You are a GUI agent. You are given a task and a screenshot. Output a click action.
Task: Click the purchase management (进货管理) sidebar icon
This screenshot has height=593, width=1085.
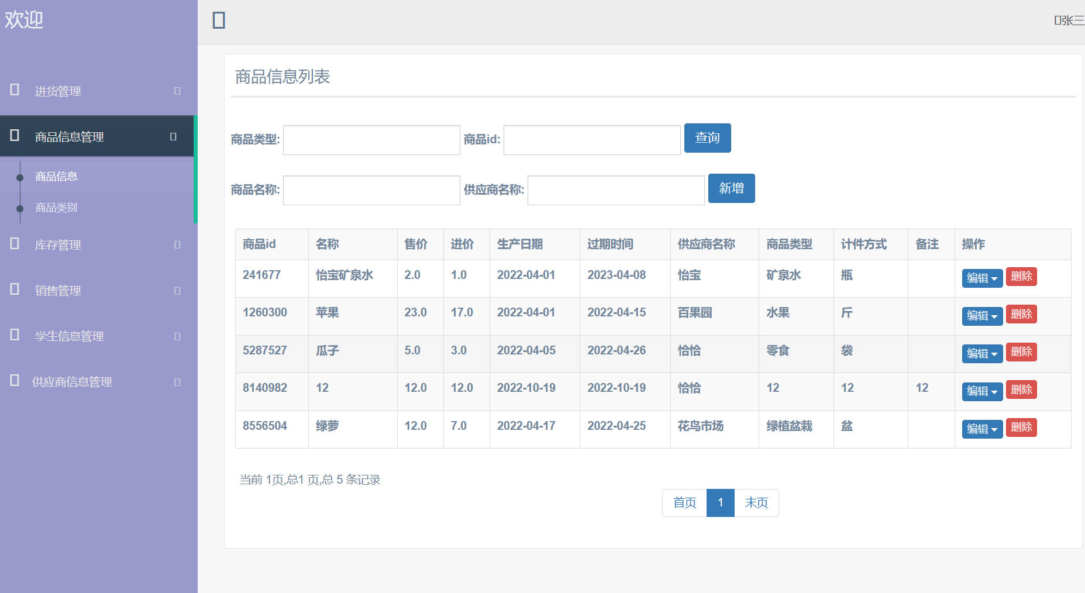pyautogui.click(x=14, y=90)
